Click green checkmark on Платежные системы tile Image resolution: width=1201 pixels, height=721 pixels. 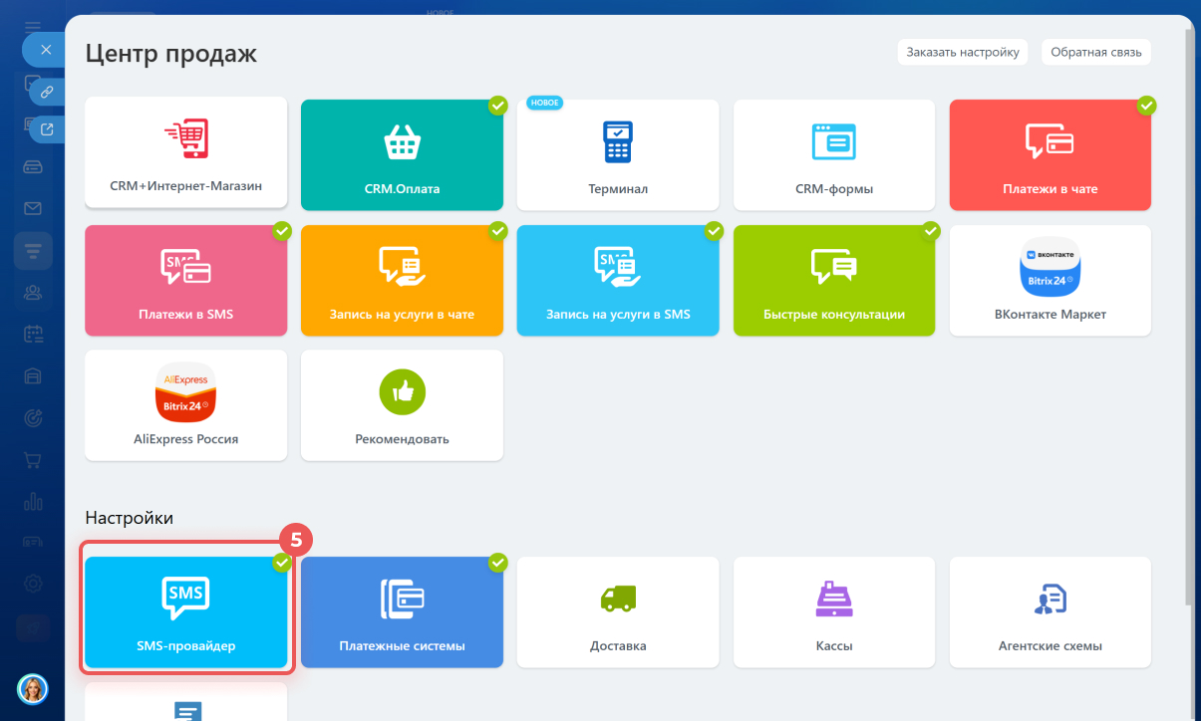[x=497, y=563]
